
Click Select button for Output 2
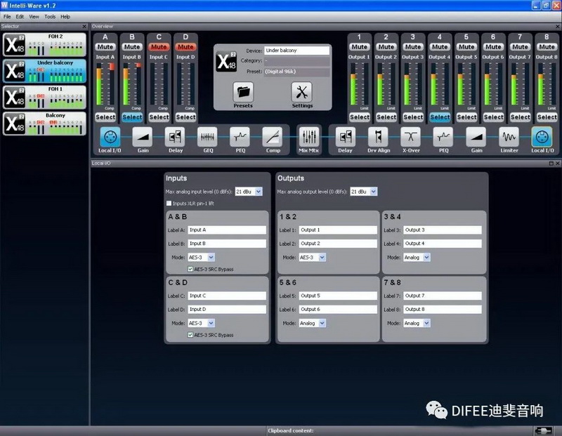(x=386, y=117)
